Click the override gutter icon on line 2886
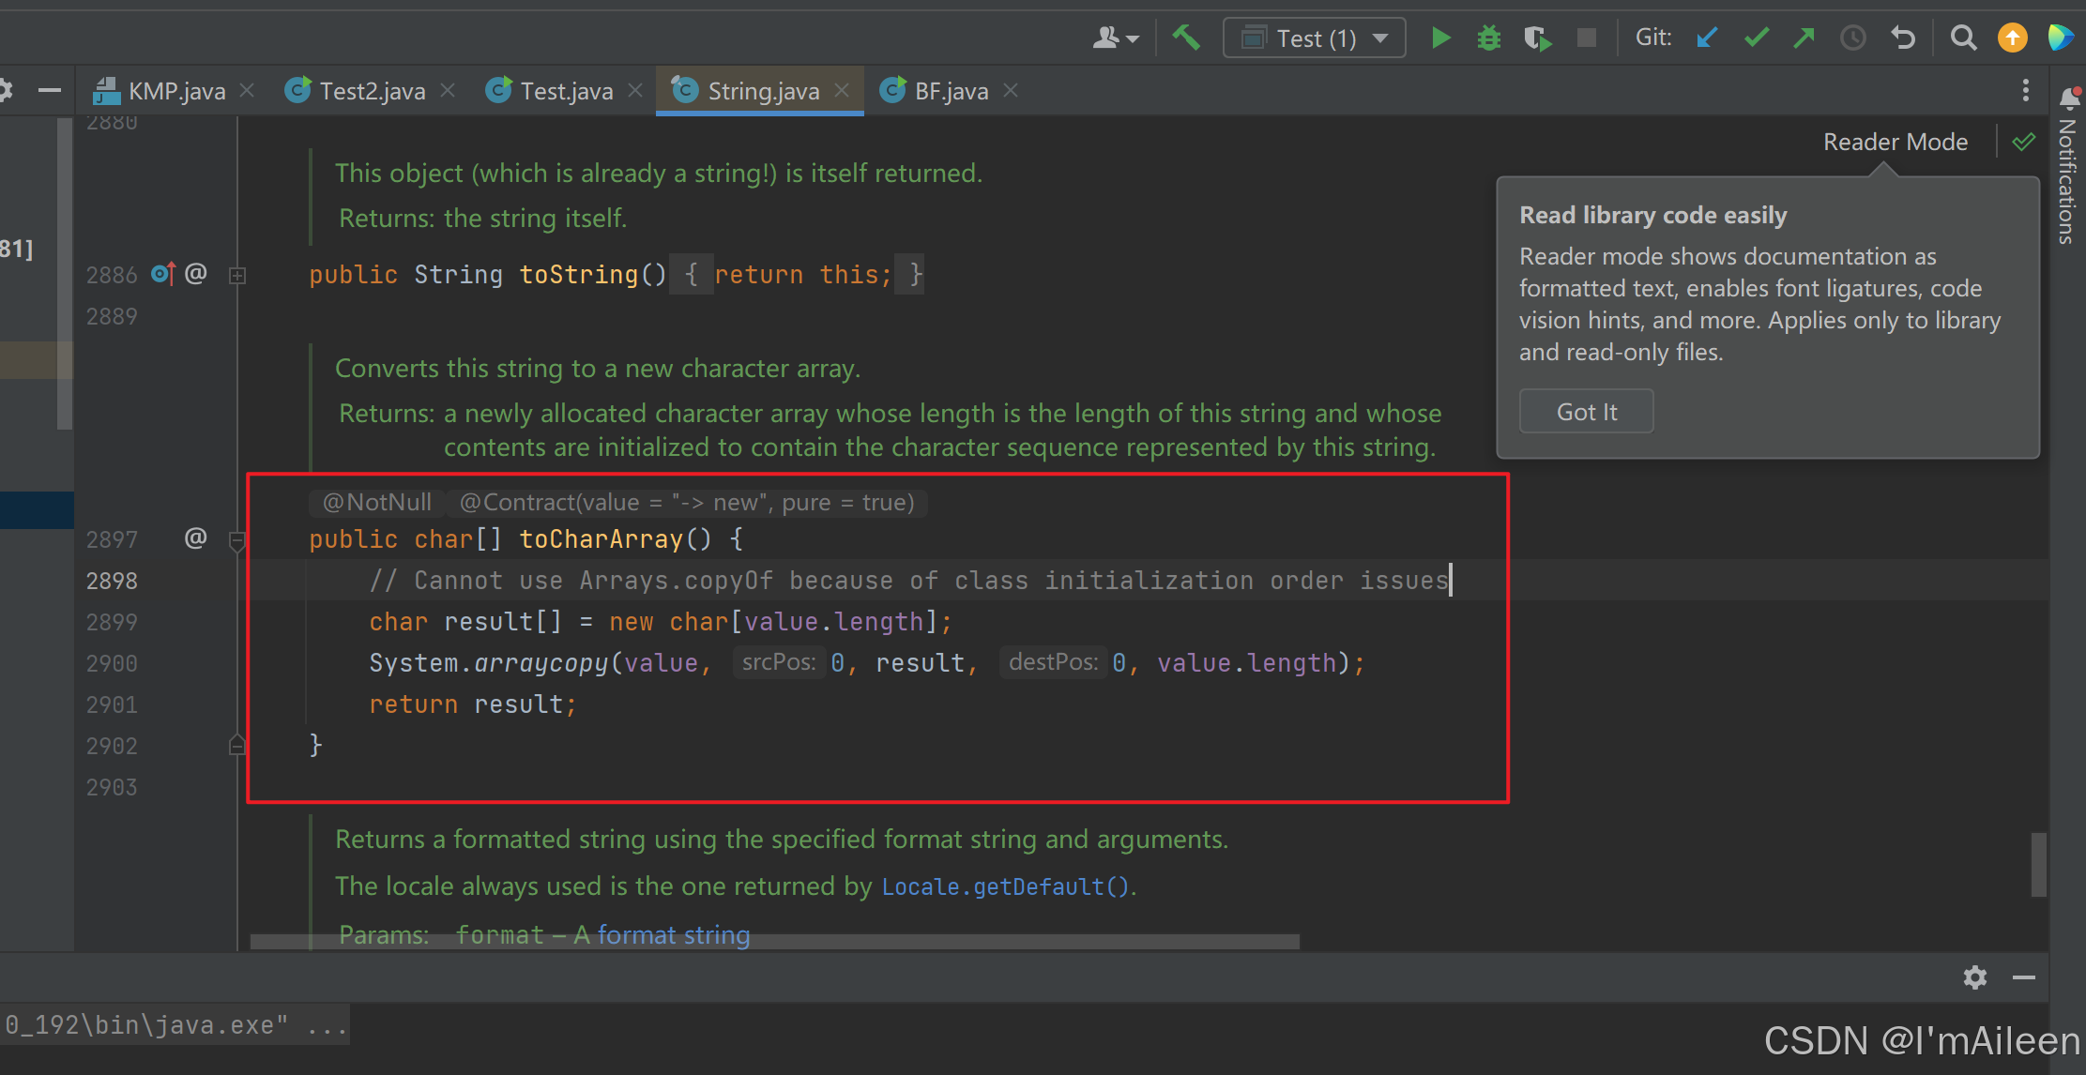 (x=163, y=274)
